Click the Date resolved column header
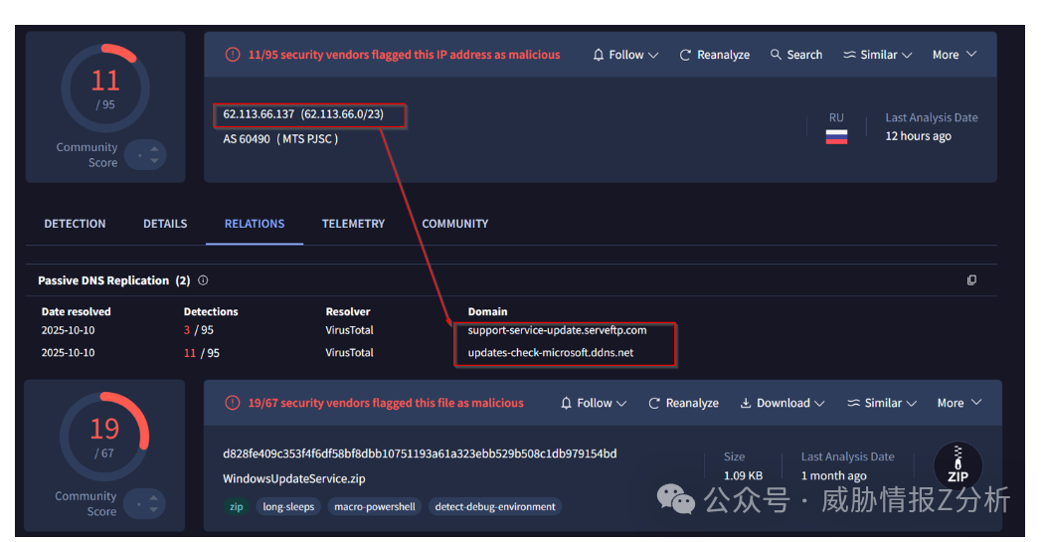1044x542 pixels. [x=76, y=311]
